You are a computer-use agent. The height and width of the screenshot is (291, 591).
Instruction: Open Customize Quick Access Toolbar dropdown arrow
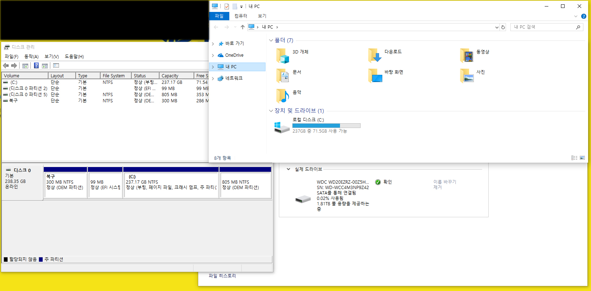point(241,7)
